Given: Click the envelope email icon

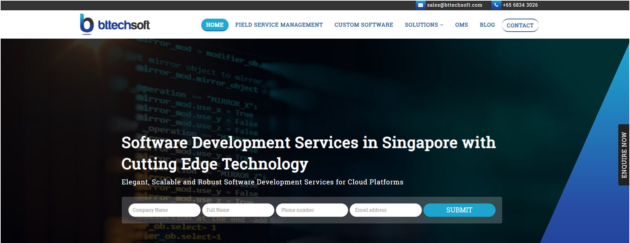Looking at the screenshot, I should 420,5.
